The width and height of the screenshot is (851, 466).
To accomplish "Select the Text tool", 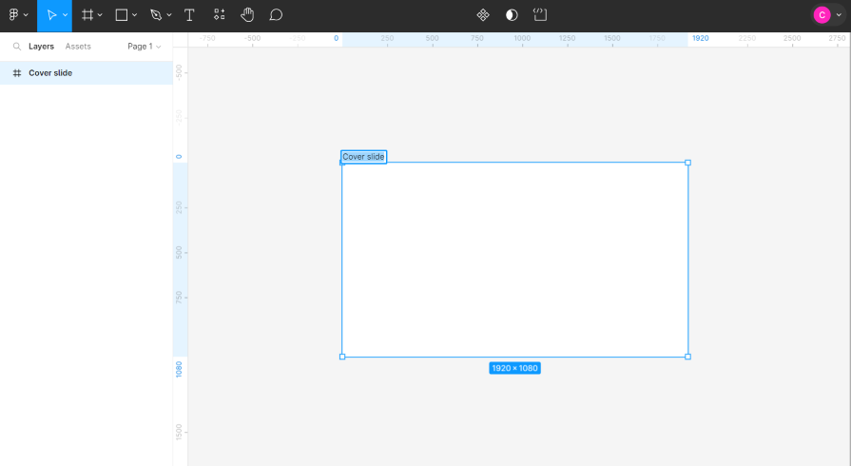I will [x=189, y=15].
